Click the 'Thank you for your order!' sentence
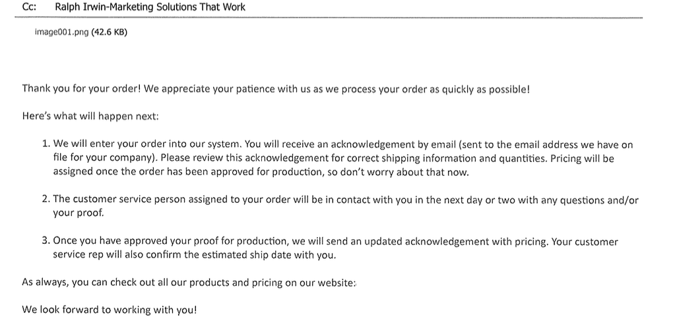This screenshot has height=326, width=673. pos(81,89)
